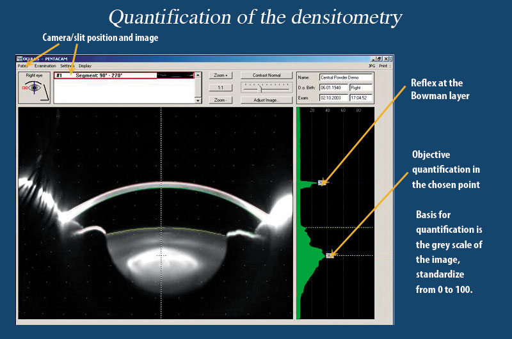Click the Exam date field 02.10.2003
The height and width of the screenshot is (339, 512).
click(333, 98)
